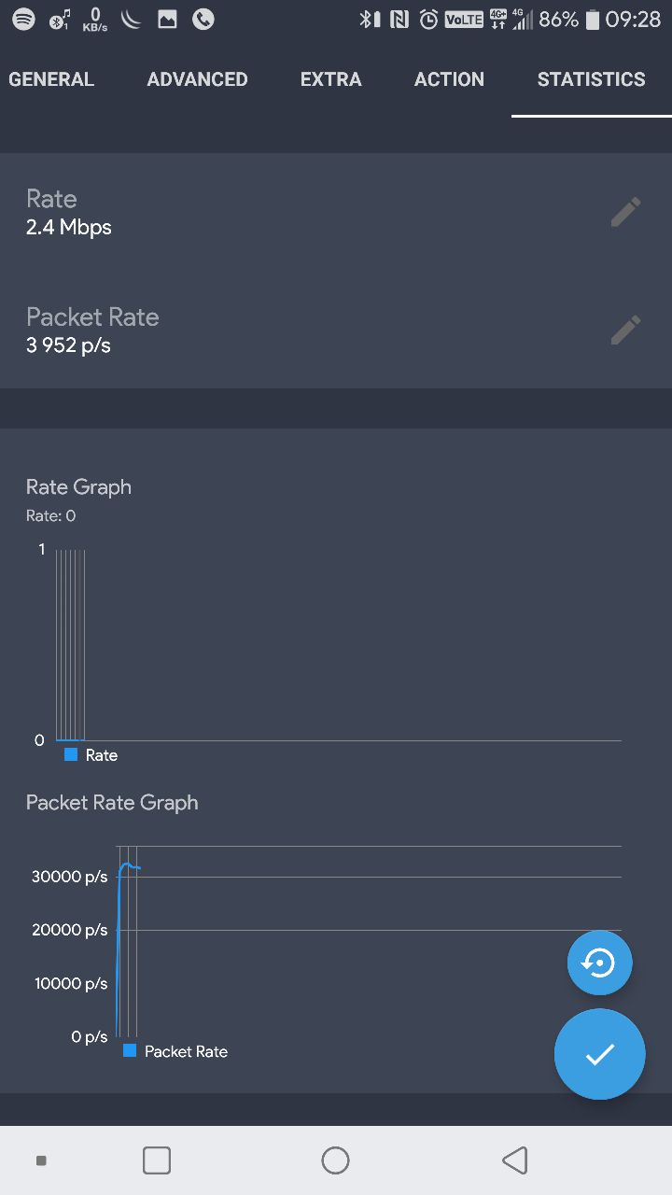672x1195 pixels.
Task: Go to the EXTRA tab
Action: click(330, 79)
